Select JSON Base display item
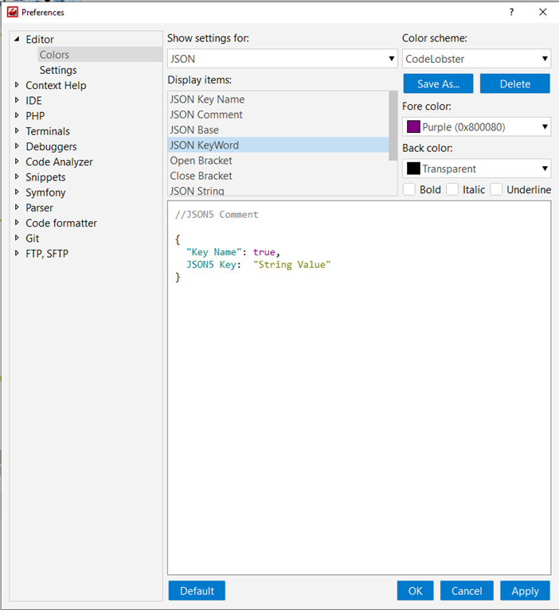This screenshot has width=559, height=610. [278, 130]
